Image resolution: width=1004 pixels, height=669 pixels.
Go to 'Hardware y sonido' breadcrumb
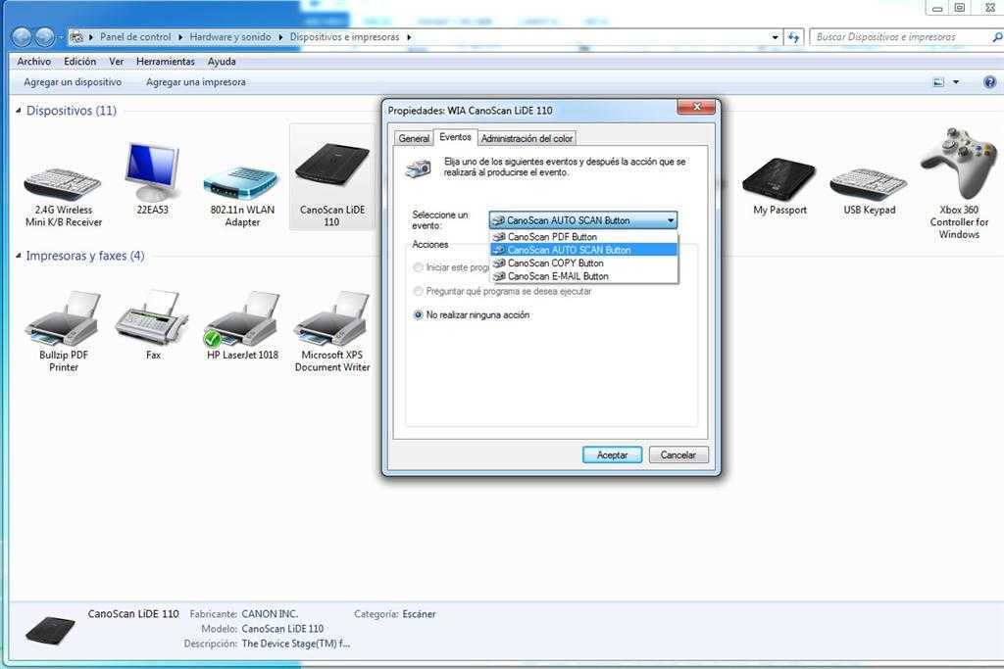(x=229, y=37)
